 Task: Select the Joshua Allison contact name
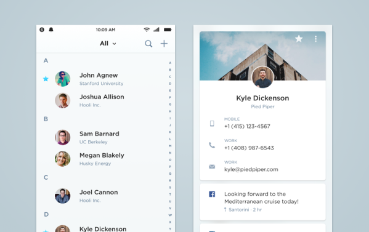point(102,97)
